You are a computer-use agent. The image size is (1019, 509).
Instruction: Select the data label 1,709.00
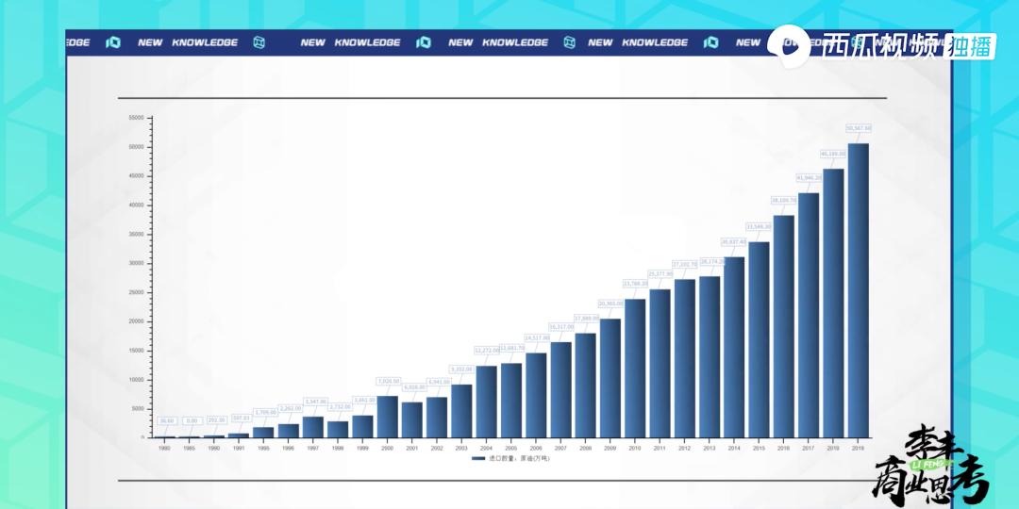(x=265, y=412)
